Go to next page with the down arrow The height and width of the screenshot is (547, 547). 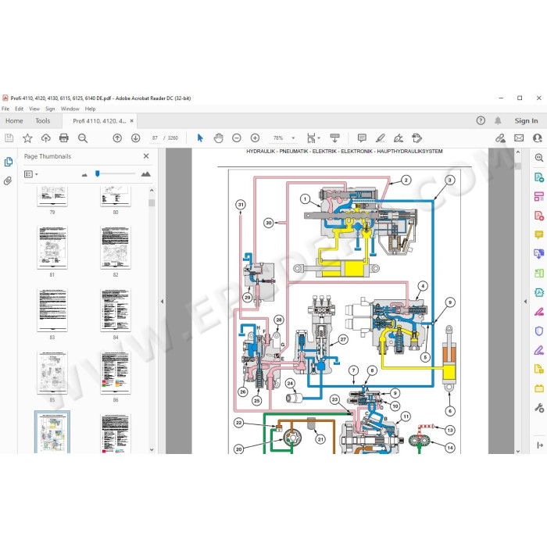coord(136,138)
